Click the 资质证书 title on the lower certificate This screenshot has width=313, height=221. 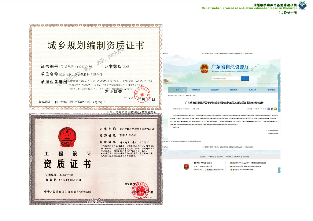tap(68, 164)
